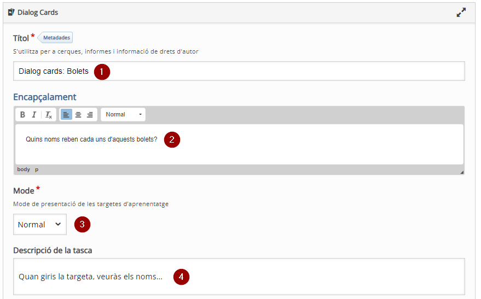Click inside the Encapçalament text area
This screenshot has width=481, height=299.
[239, 144]
